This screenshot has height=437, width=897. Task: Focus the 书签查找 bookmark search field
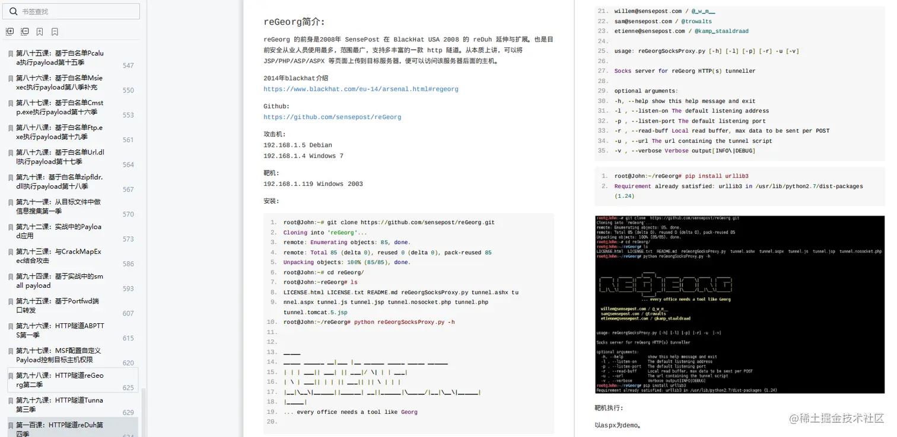[72, 11]
